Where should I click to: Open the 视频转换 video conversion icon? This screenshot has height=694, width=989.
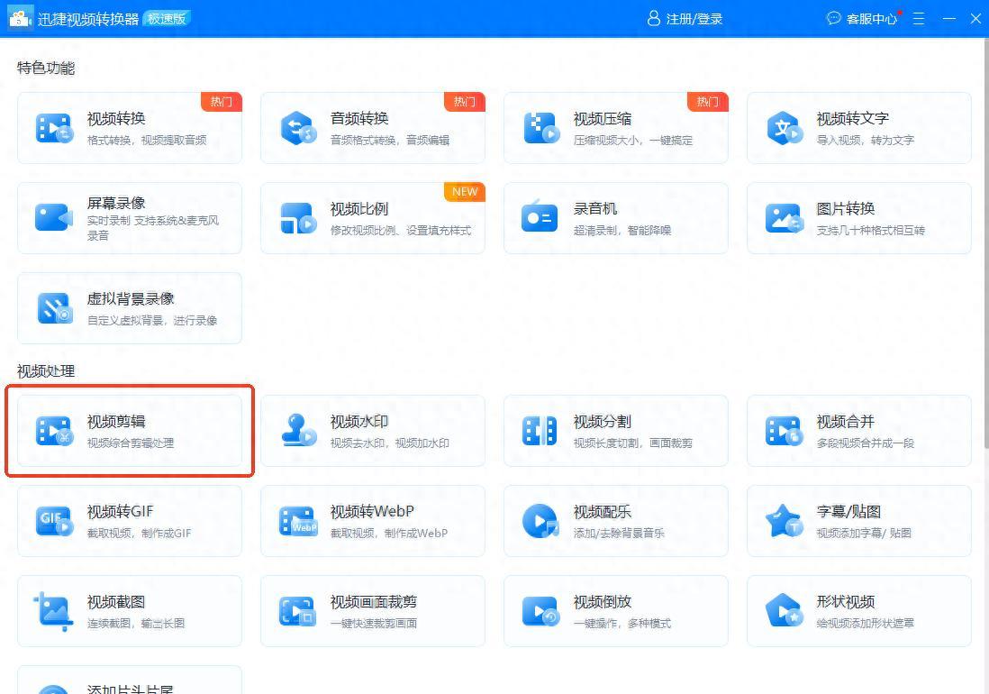coord(54,128)
